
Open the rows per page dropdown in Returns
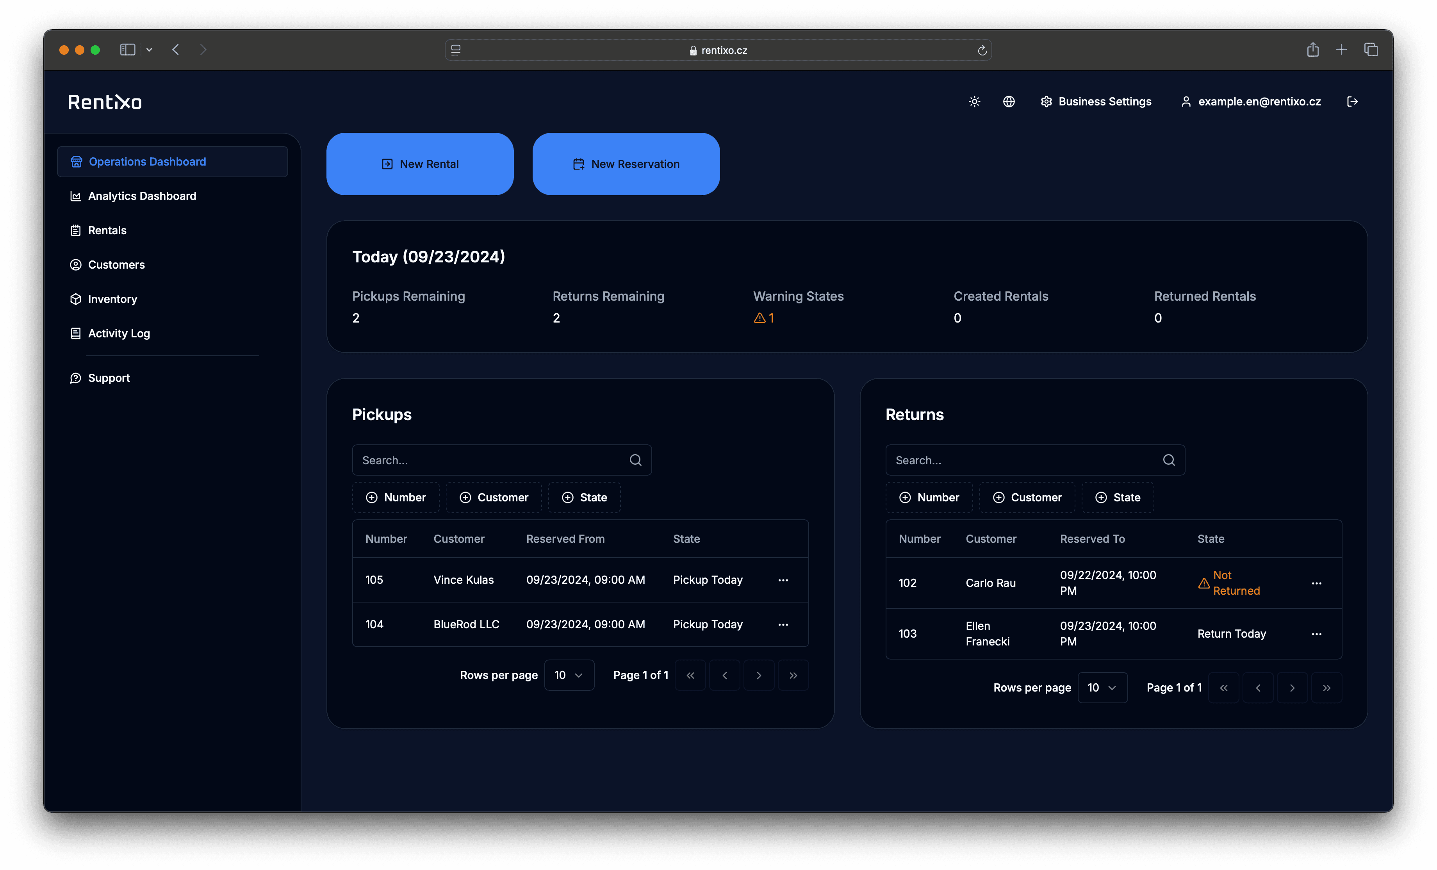click(x=1102, y=688)
